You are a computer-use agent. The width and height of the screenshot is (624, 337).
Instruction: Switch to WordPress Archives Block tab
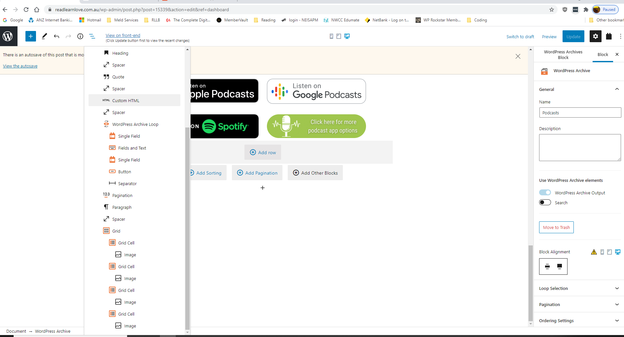[563, 55]
